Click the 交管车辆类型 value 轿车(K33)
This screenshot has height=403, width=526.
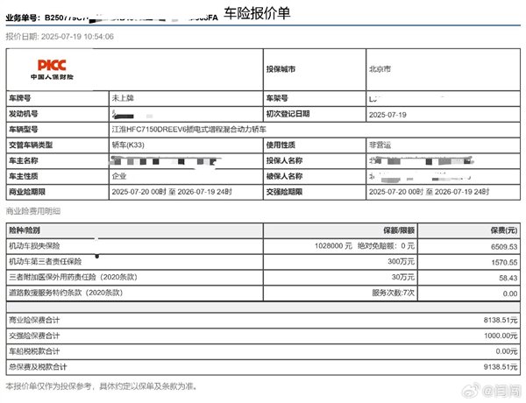(128, 145)
